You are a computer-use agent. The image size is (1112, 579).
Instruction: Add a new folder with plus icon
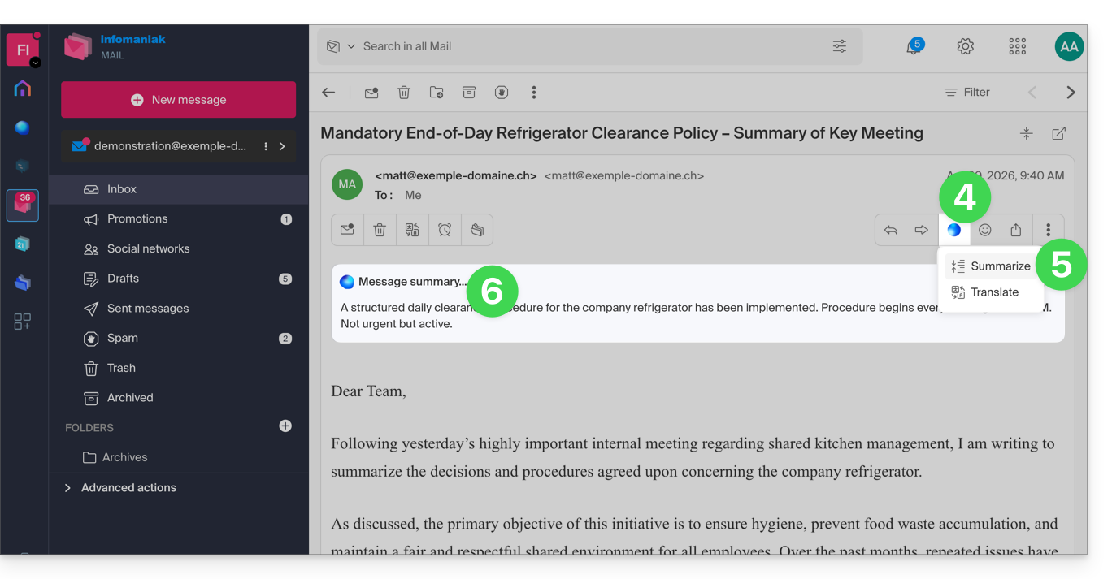click(x=285, y=426)
